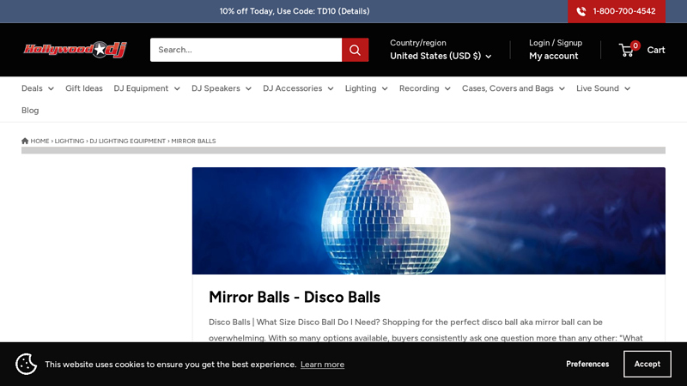The image size is (687, 386).
Task: Expand the DJ Accessories menu
Action: 298,88
